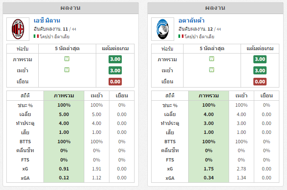Click AC Milan's overall form W badge
The image size is (287, 190).
[67, 59]
